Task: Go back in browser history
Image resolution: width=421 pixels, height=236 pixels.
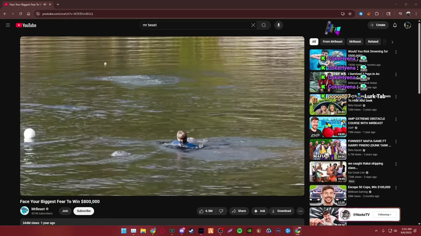Action: [x=5, y=14]
